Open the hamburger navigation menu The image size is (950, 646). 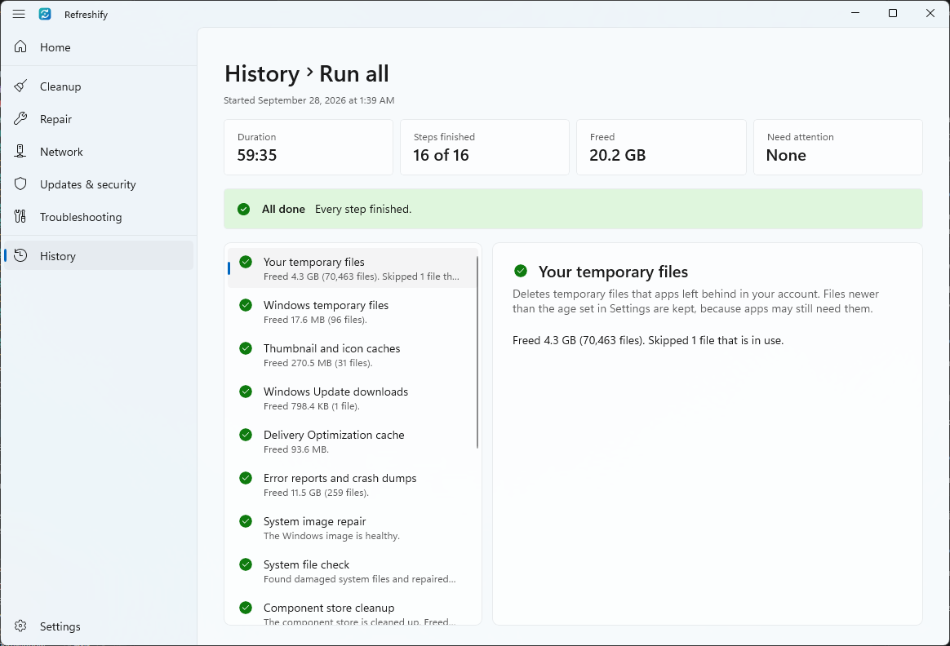19,14
